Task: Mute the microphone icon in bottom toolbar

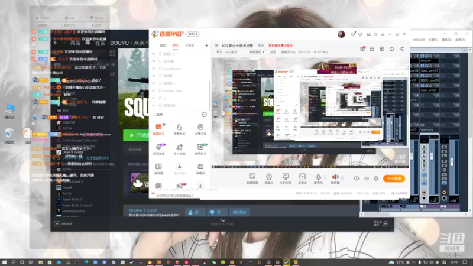Action: [318, 177]
